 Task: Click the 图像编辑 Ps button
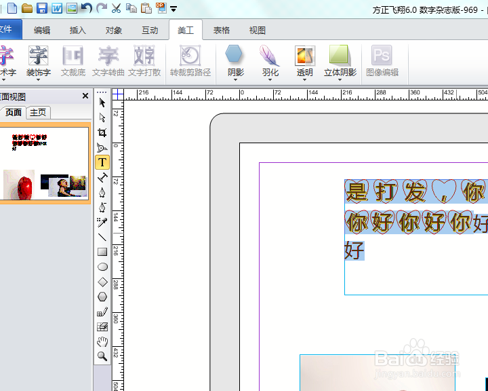tap(382, 61)
